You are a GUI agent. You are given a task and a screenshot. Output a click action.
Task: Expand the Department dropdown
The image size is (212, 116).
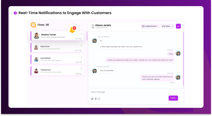coord(150,26)
